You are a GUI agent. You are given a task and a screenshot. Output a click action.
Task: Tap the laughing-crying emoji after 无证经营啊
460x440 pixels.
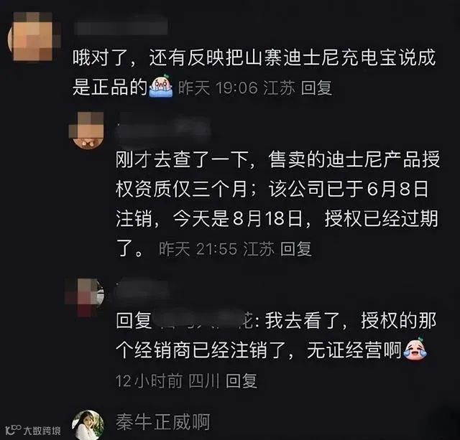tap(415, 349)
